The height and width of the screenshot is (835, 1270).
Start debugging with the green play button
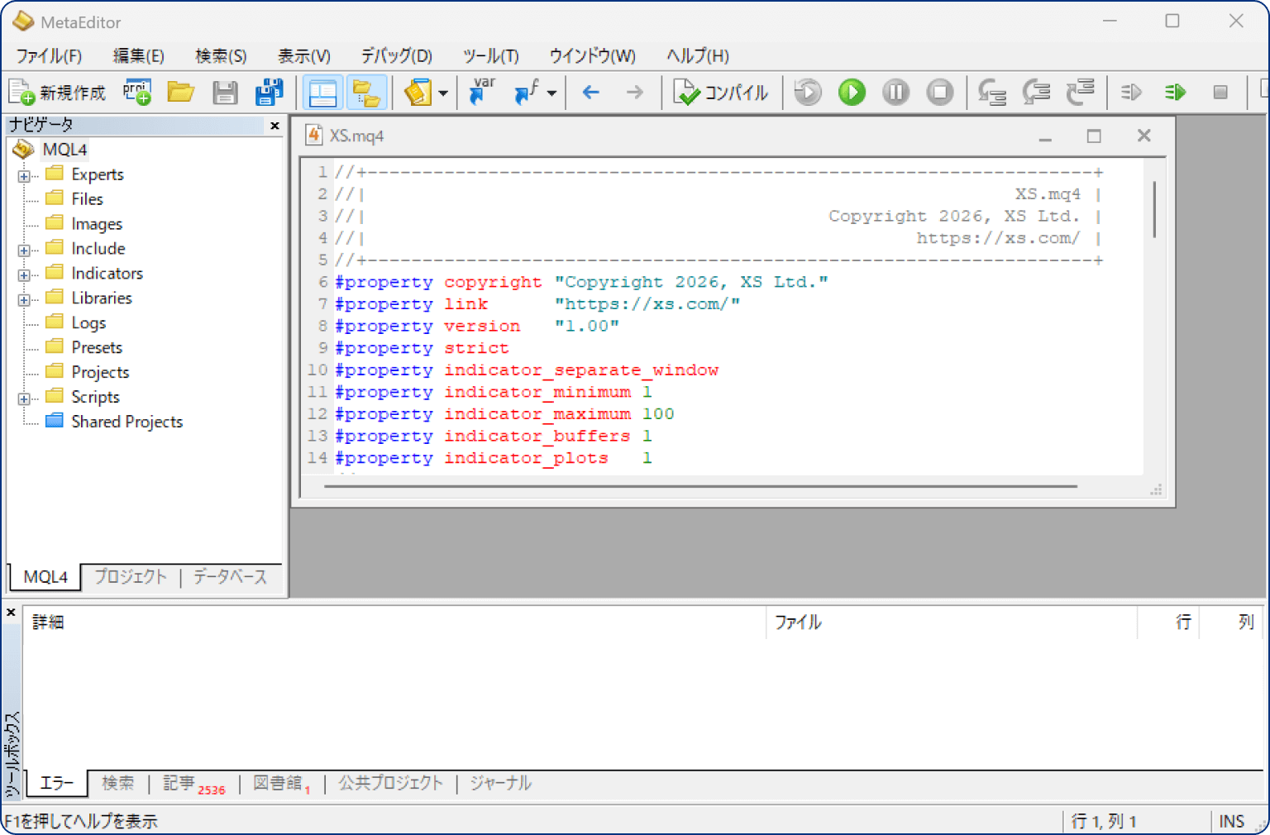[x=852, y=92]
